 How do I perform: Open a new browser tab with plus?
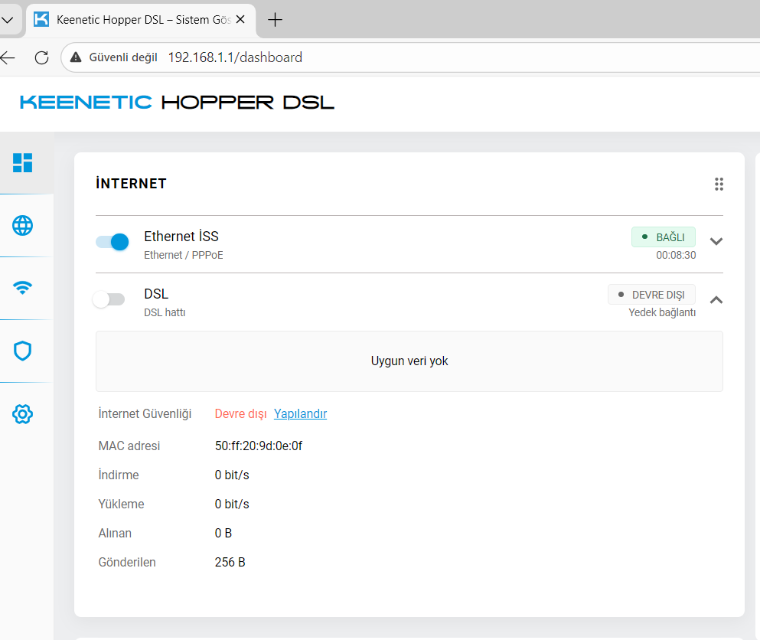pos(275,20)
